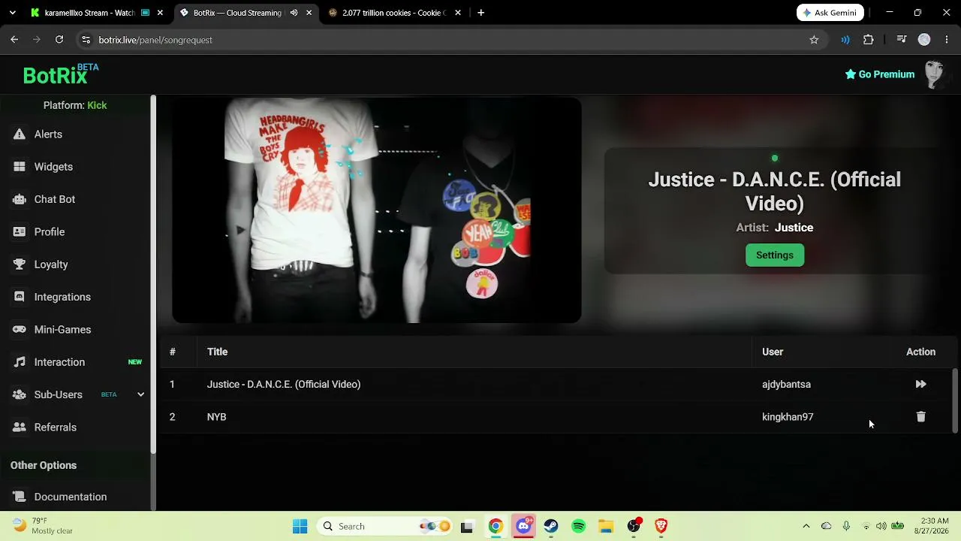Click the Windows taskbar Search box
Screen dimensions: 961x541
click(x=385, y=526)
